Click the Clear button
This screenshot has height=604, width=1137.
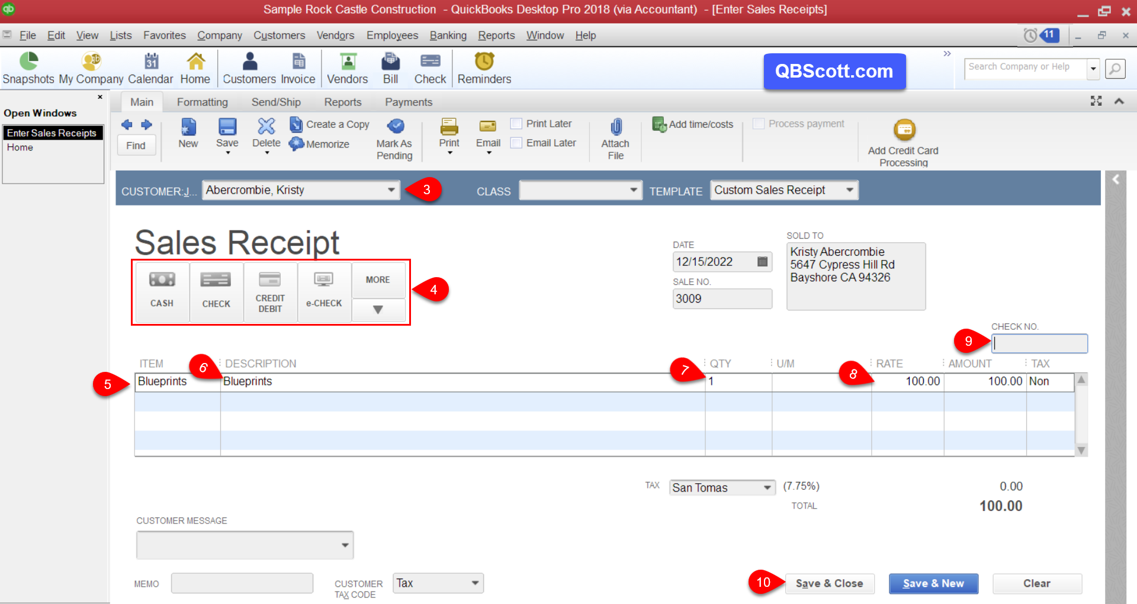pyautogui.click(x=1037, y=583)
